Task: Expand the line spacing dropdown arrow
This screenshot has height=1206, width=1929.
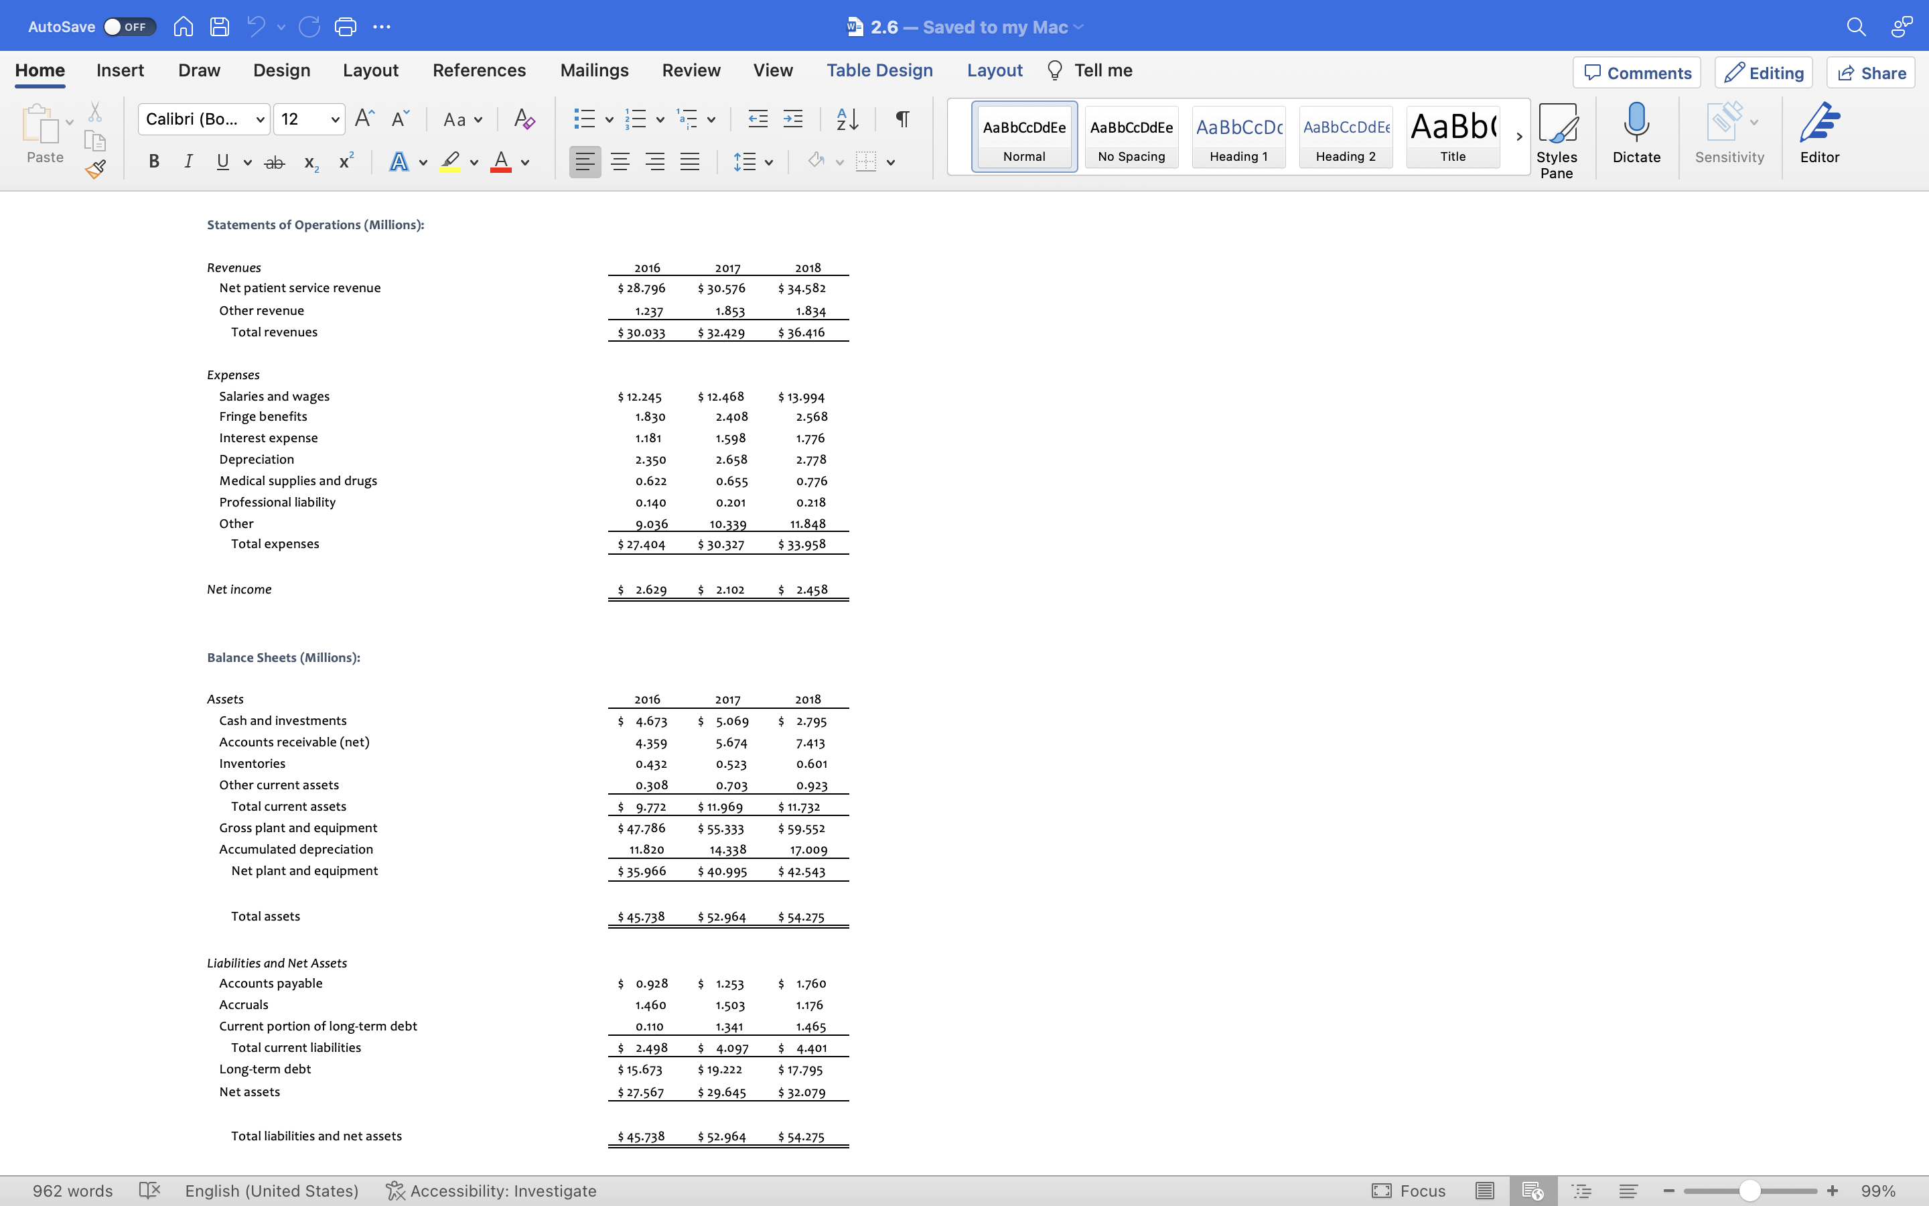Action: (768, 163)
